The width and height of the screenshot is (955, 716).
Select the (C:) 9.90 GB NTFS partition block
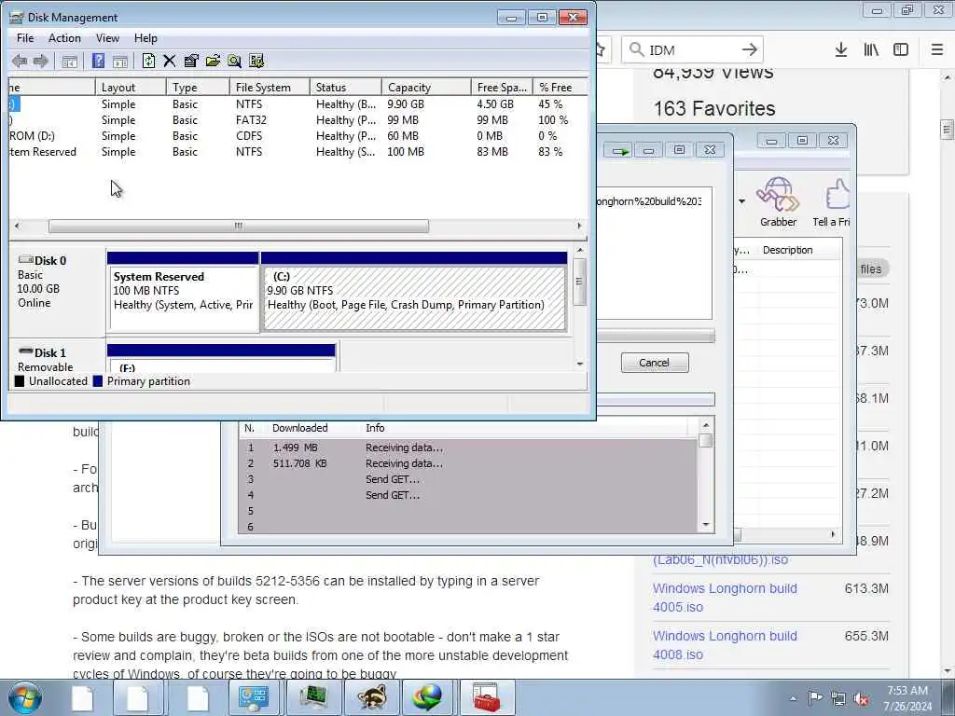[414, 292]
